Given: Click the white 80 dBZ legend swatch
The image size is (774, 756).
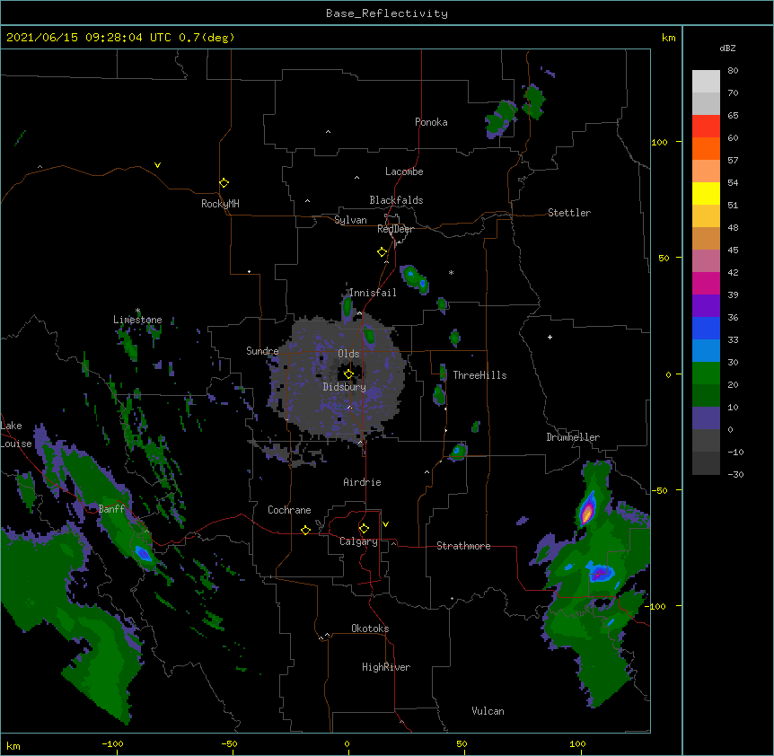Looking at the screenshot, I should click(x=706, y=81).
